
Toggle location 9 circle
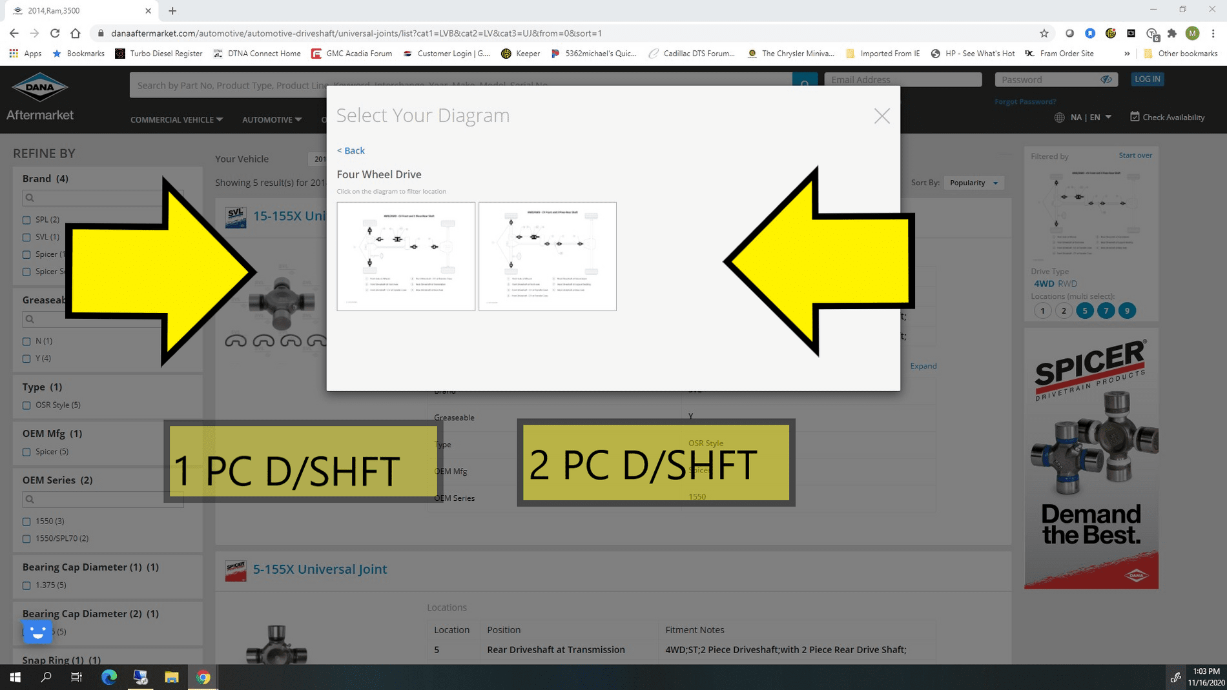(x=1127, y=310)
